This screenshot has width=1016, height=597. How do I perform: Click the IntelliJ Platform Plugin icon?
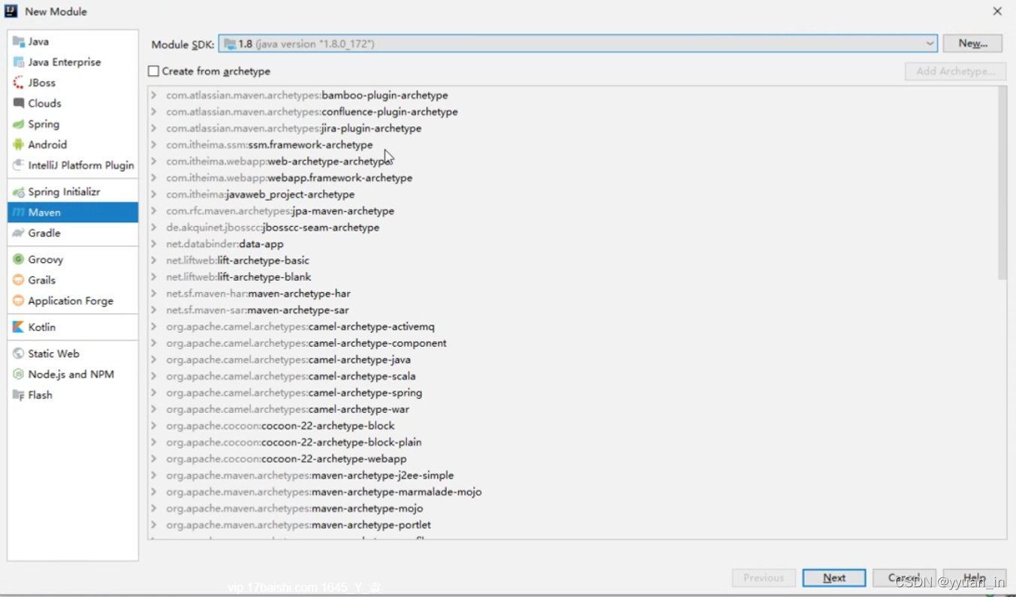click(x=19, y=165)
